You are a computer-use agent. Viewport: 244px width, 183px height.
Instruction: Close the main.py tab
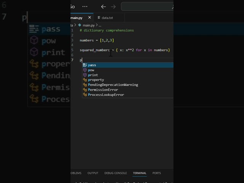pos(90,18)
